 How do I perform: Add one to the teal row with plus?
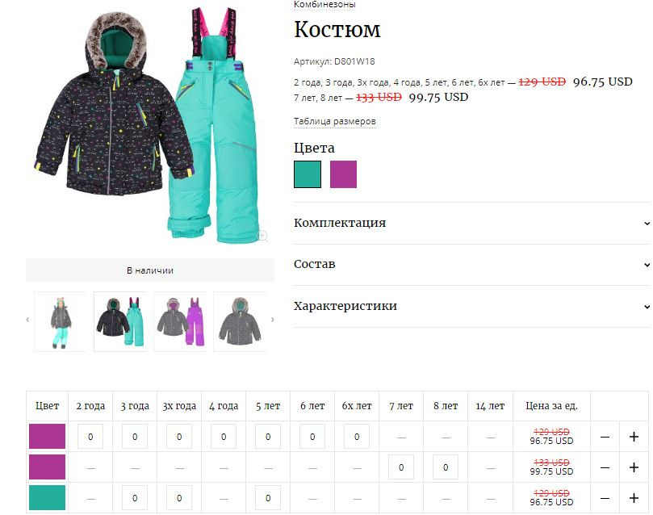point(634,498)
